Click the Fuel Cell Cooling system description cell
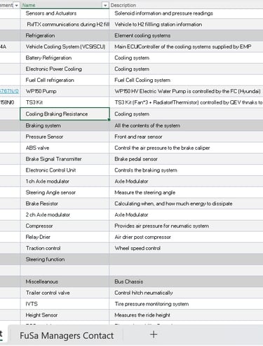The width and height of the screenshot is (263, 346). pos(186,80)
